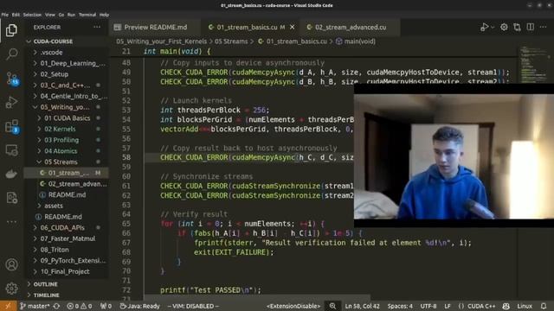Close the 01_stream_basics.cu tab

click(293, 27)
